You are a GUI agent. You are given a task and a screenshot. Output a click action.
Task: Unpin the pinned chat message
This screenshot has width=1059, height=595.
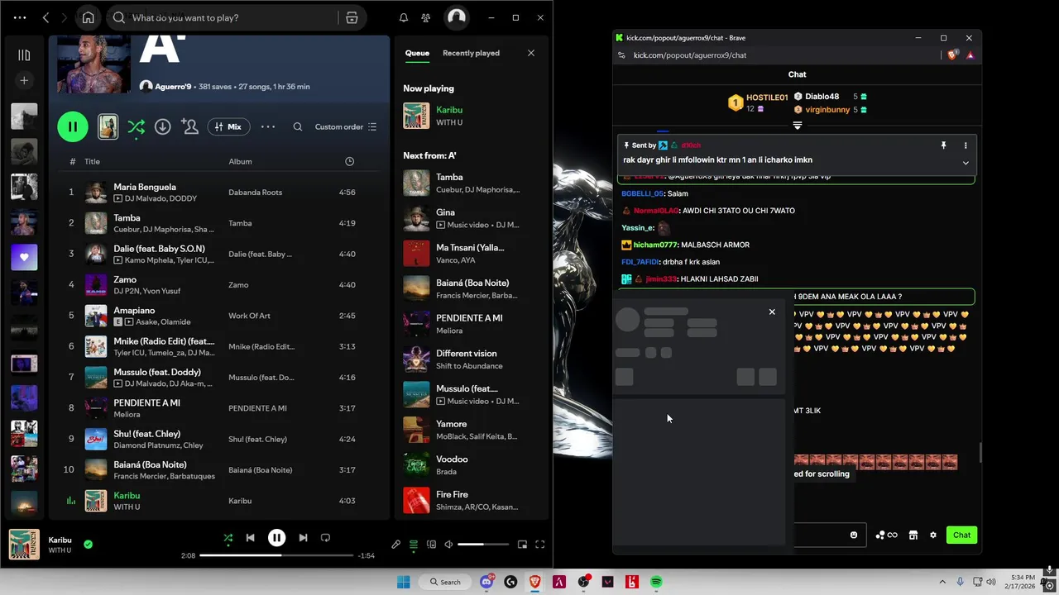coord(943,145)
